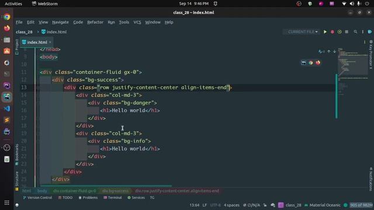Open the Material Oceanic theme switcher
The image size is (374, 210).
click(x=323, y=205)
